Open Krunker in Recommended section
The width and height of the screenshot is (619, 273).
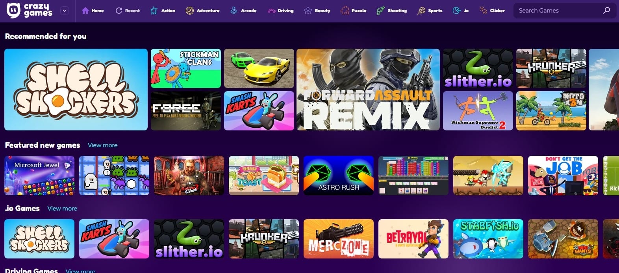pos(551,68)
